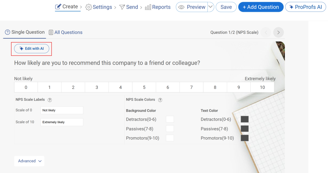The height and width of the screenshot is (173, 328).
Task: Click the eye icon in Preview
Action: [x=181, y=7]
